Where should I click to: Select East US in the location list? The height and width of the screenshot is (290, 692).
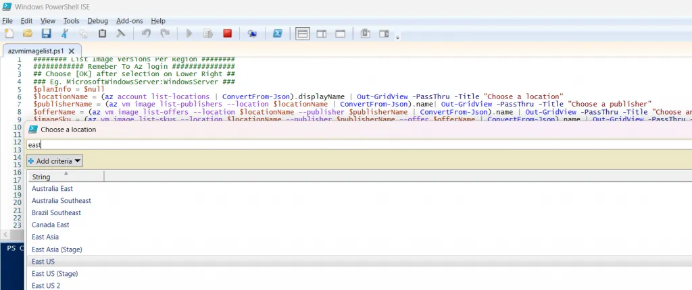pos(43,262)
